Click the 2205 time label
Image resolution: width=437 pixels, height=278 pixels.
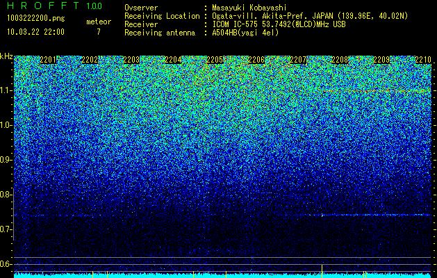tap(215, 60)
